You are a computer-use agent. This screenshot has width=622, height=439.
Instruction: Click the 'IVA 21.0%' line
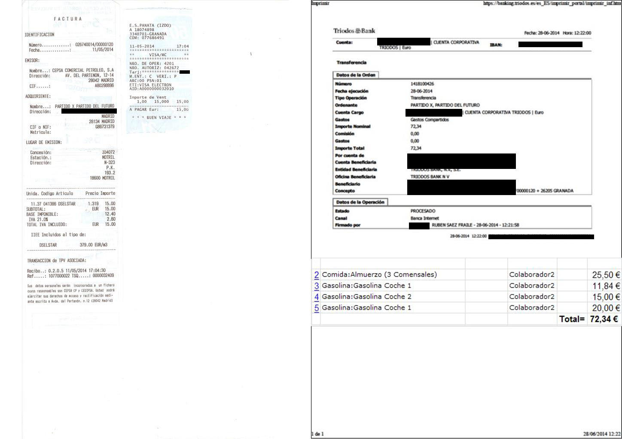pyautogui.click(x=72, y=219)
